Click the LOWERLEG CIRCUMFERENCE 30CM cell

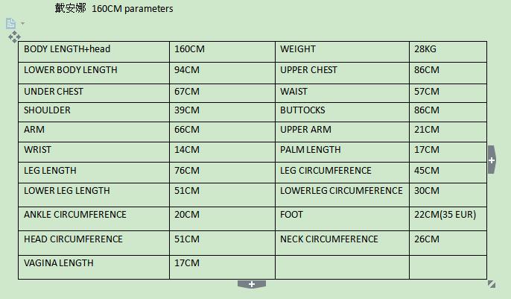tap(448, 195)
